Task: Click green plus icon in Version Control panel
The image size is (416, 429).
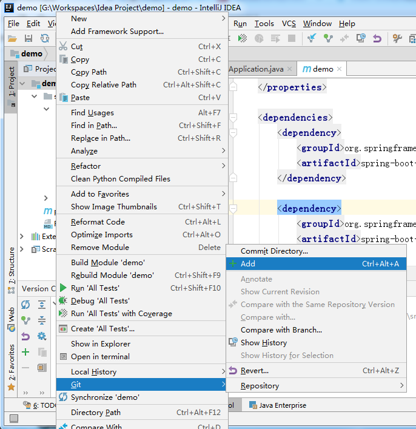Action: tap(25, 352)
